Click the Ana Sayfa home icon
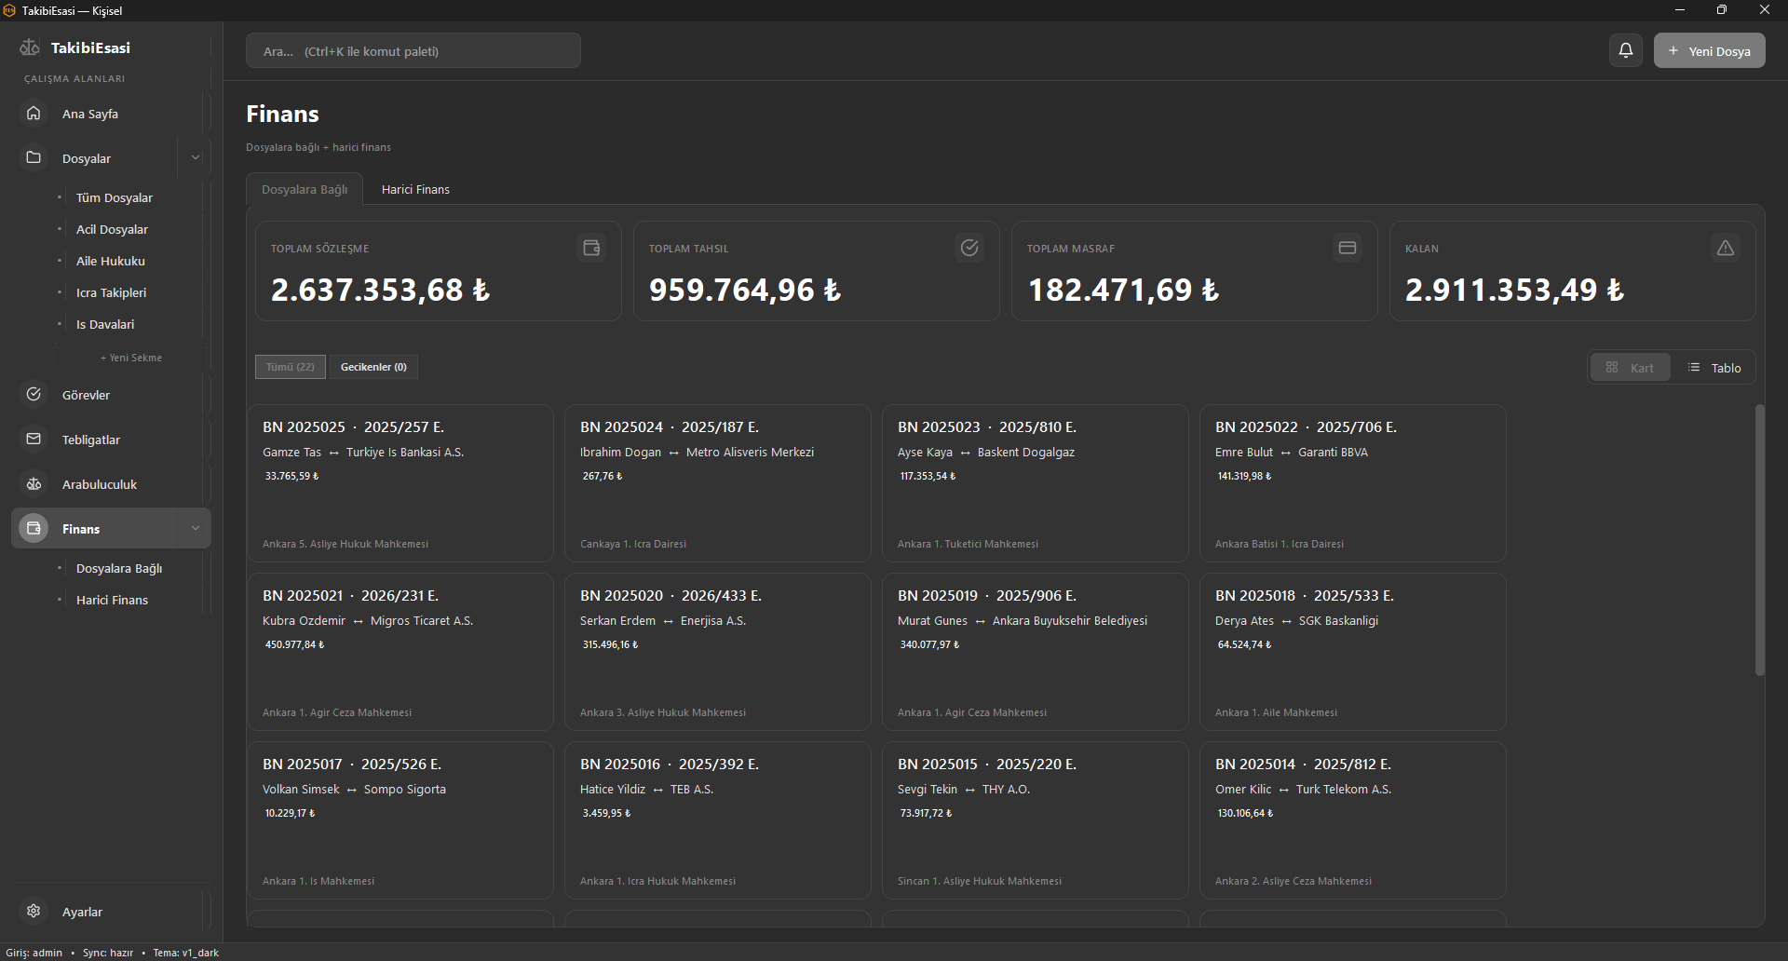The image size is (1788, 961). [x=34, y=113]
